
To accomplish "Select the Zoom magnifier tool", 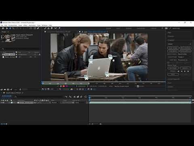I will point(13,28).
